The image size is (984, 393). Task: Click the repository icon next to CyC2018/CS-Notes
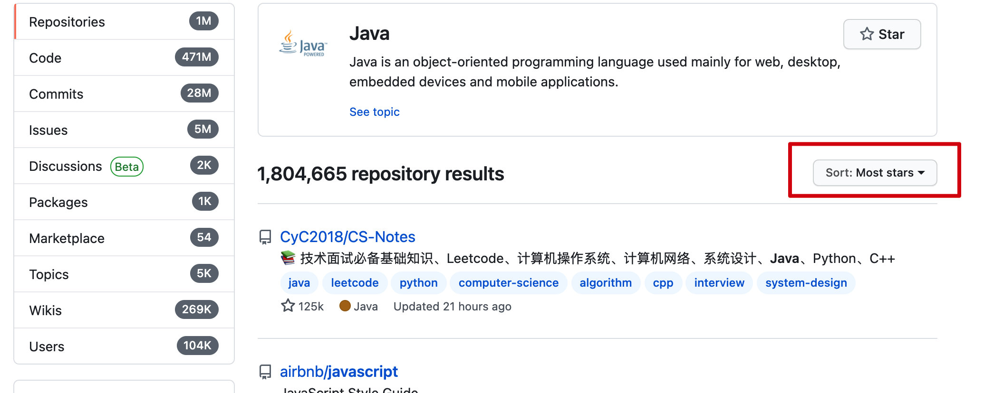(265, 237)
